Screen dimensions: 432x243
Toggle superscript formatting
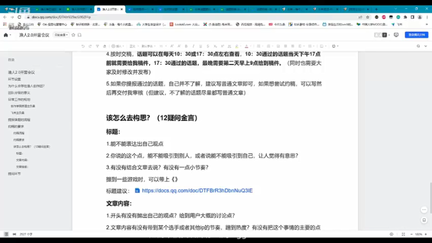pyautogui.click(x=222, y=46)
